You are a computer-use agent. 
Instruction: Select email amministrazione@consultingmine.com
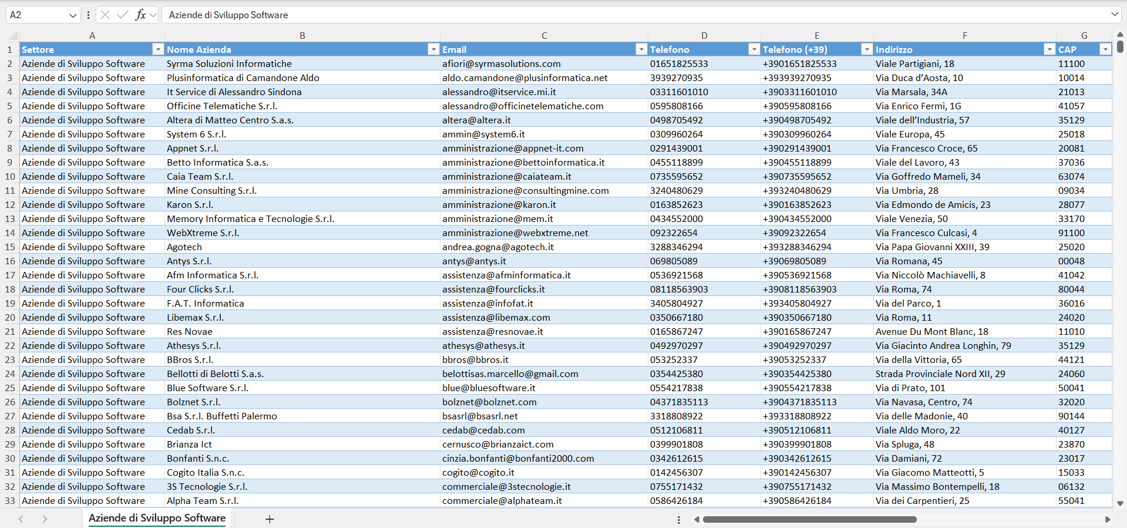[544, 190]
